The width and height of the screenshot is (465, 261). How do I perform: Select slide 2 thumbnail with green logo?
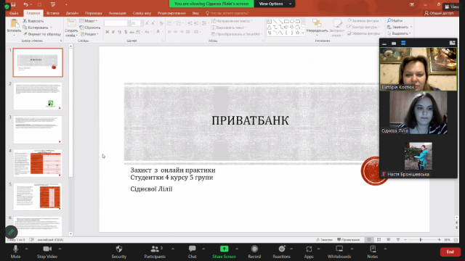coord(38,96)
